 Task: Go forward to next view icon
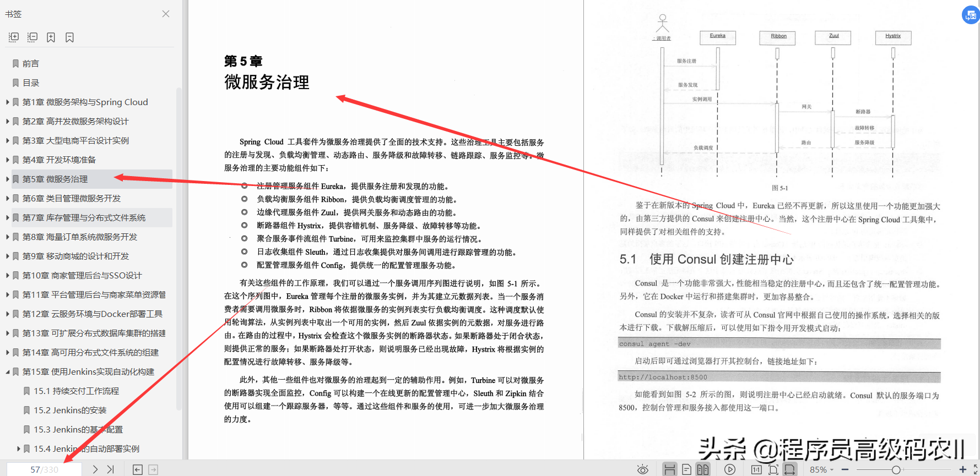click(153, 469)
